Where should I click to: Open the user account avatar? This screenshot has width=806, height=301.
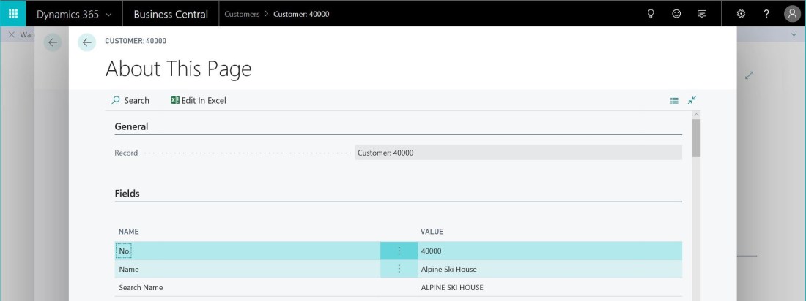point(792,14)
